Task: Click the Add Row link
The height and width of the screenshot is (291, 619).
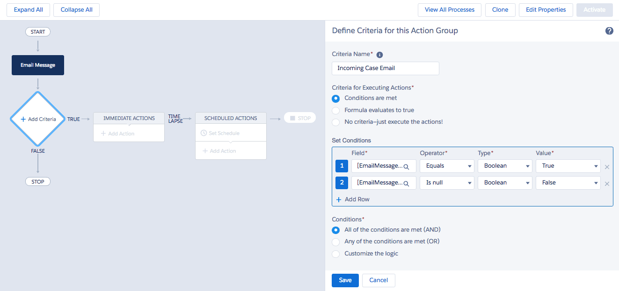Action: 352,199
